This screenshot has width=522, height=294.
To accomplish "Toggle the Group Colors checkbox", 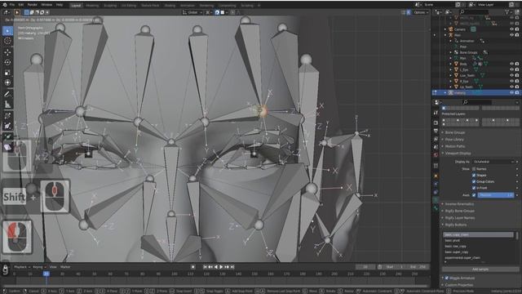I will [474, 181].
